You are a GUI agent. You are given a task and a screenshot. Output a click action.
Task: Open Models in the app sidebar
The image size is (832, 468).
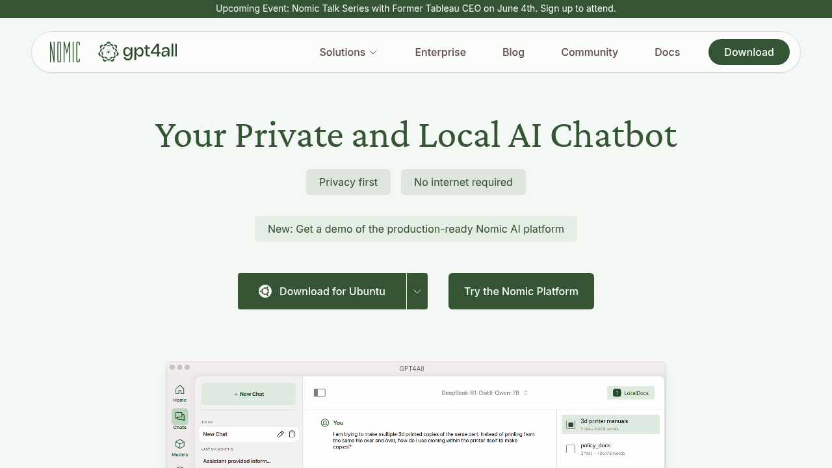click(179, 447)
